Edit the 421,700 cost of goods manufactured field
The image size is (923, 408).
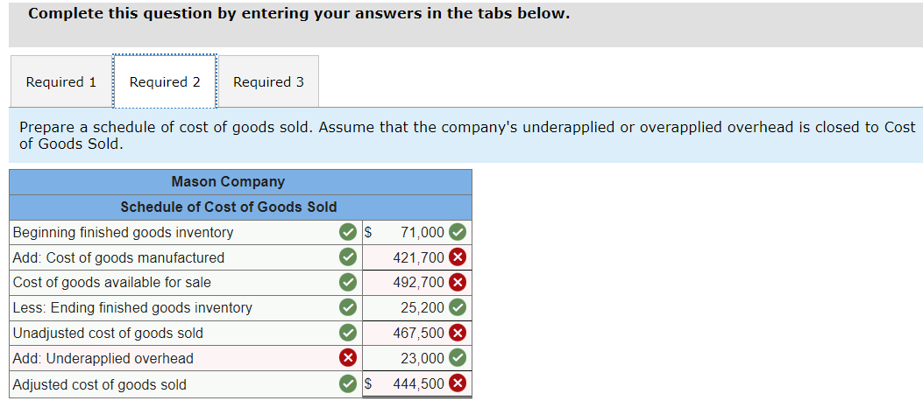click(406, 257)
